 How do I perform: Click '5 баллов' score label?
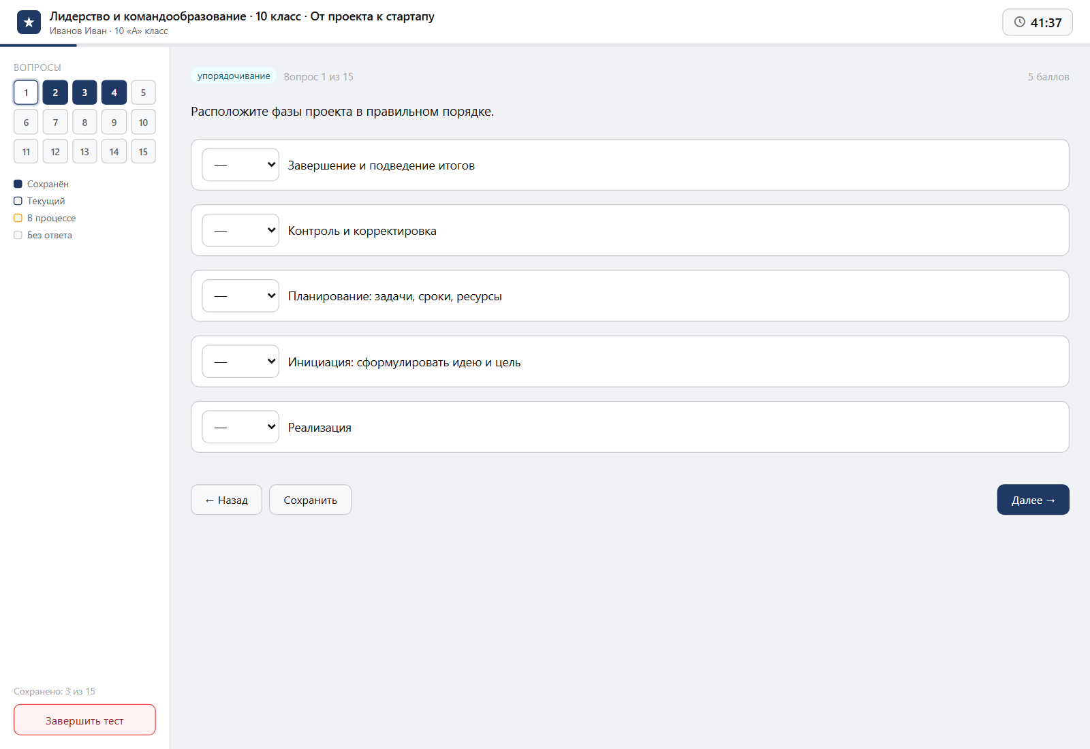point(1048,77)
